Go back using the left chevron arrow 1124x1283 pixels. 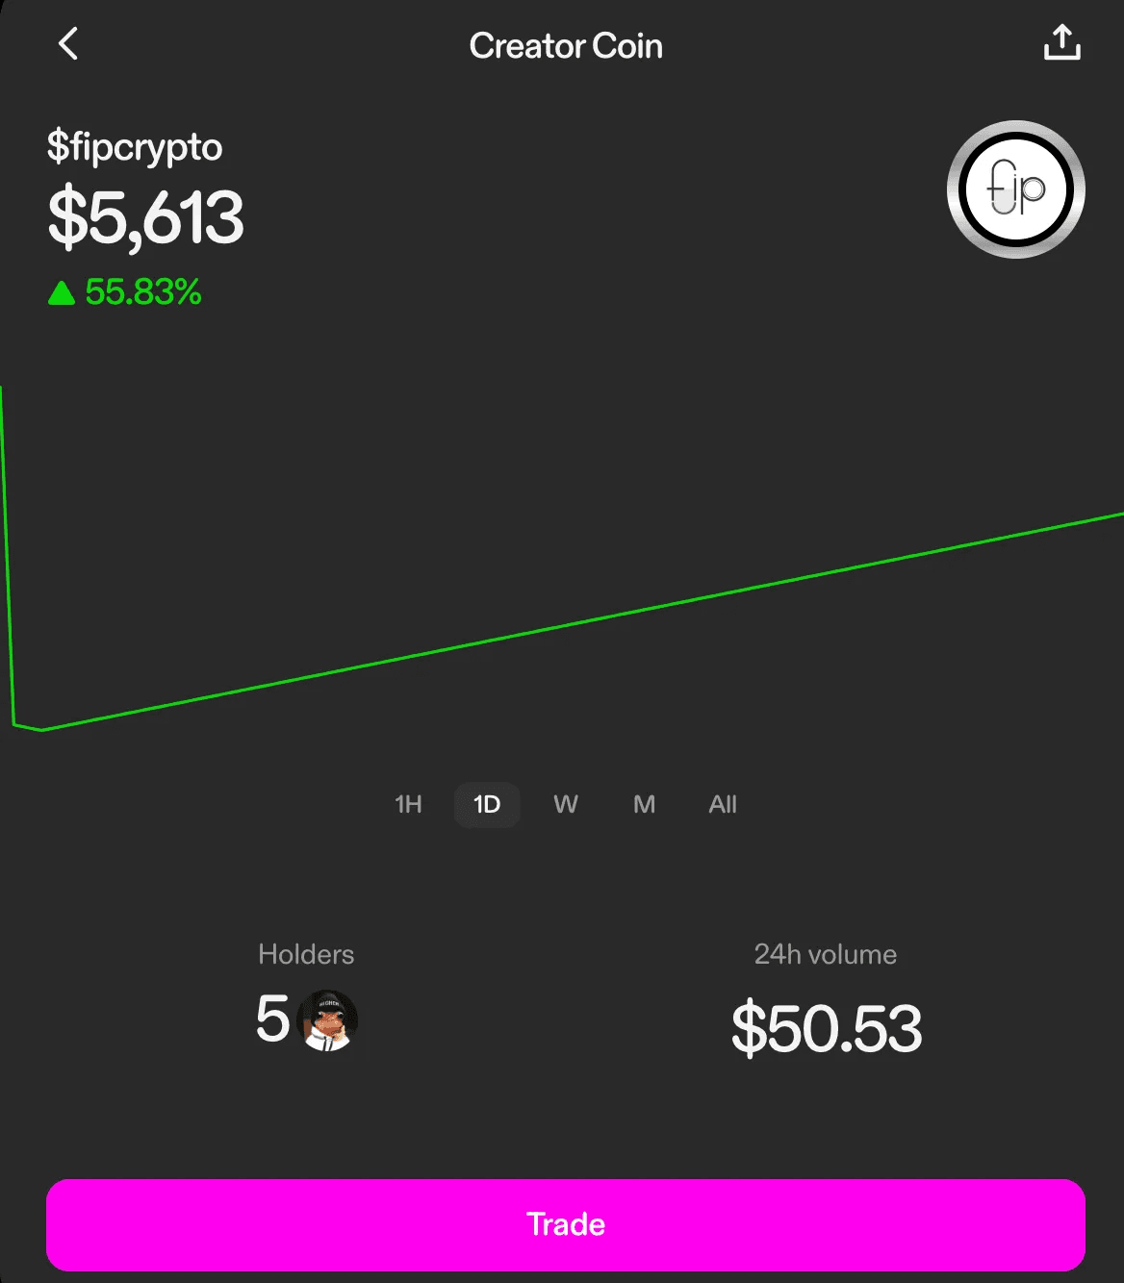tap(67, 43)
